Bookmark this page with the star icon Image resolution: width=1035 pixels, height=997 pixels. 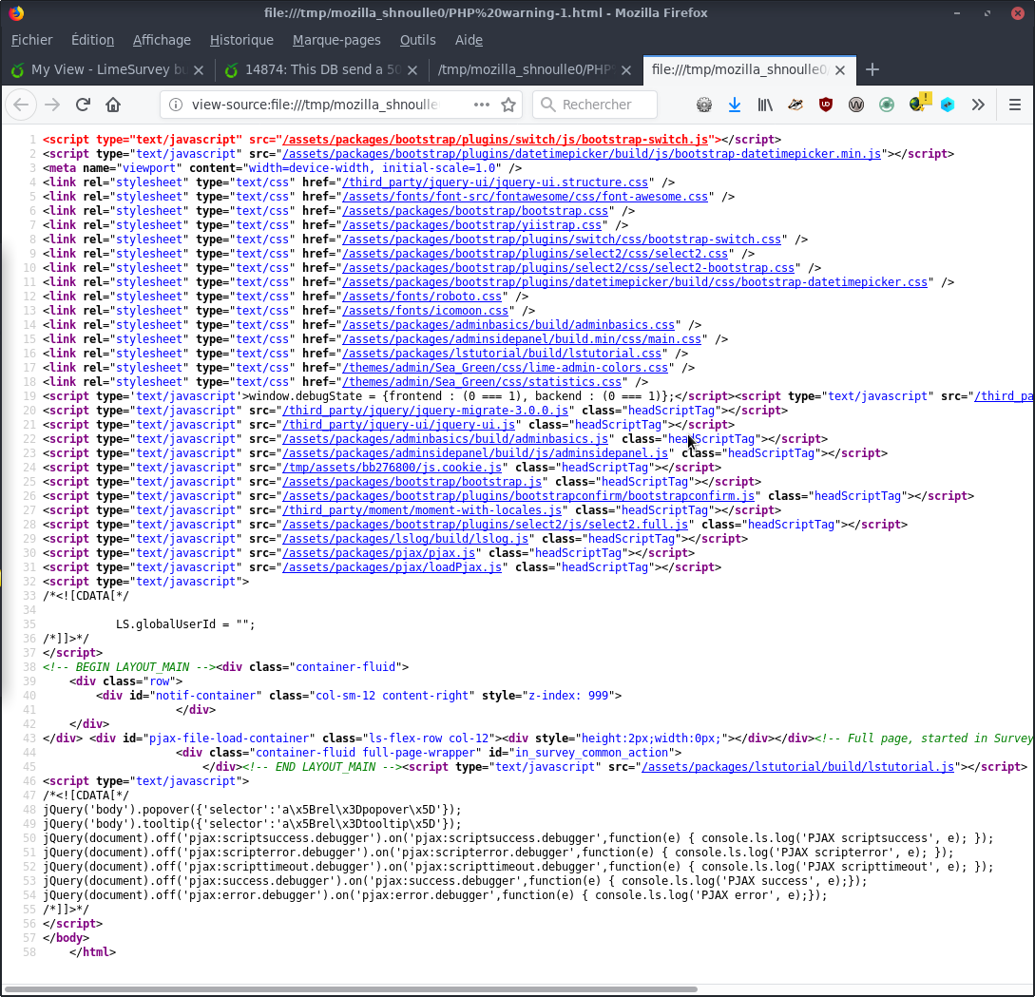508,105
